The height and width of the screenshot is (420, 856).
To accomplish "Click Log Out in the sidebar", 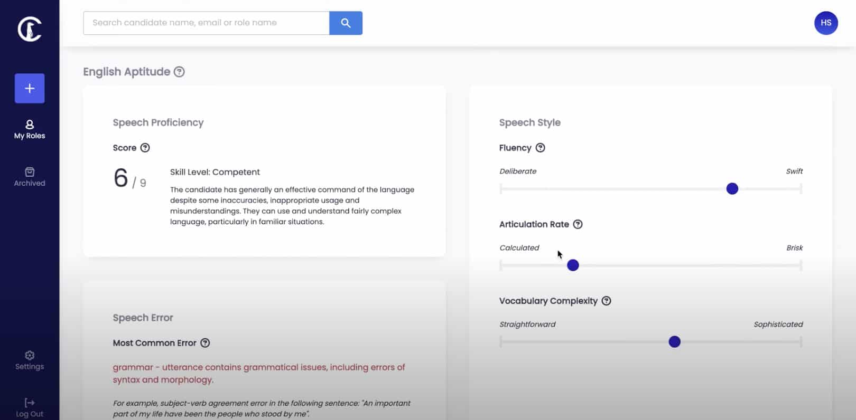I will (x=30, y=408).
